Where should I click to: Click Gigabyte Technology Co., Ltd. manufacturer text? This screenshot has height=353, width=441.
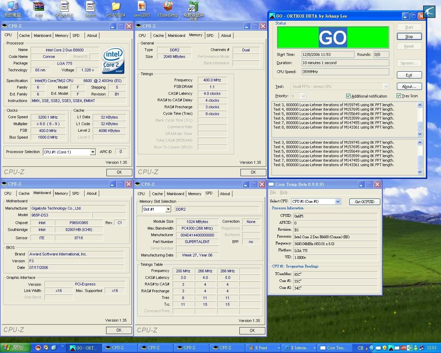(x=57, y=208)
